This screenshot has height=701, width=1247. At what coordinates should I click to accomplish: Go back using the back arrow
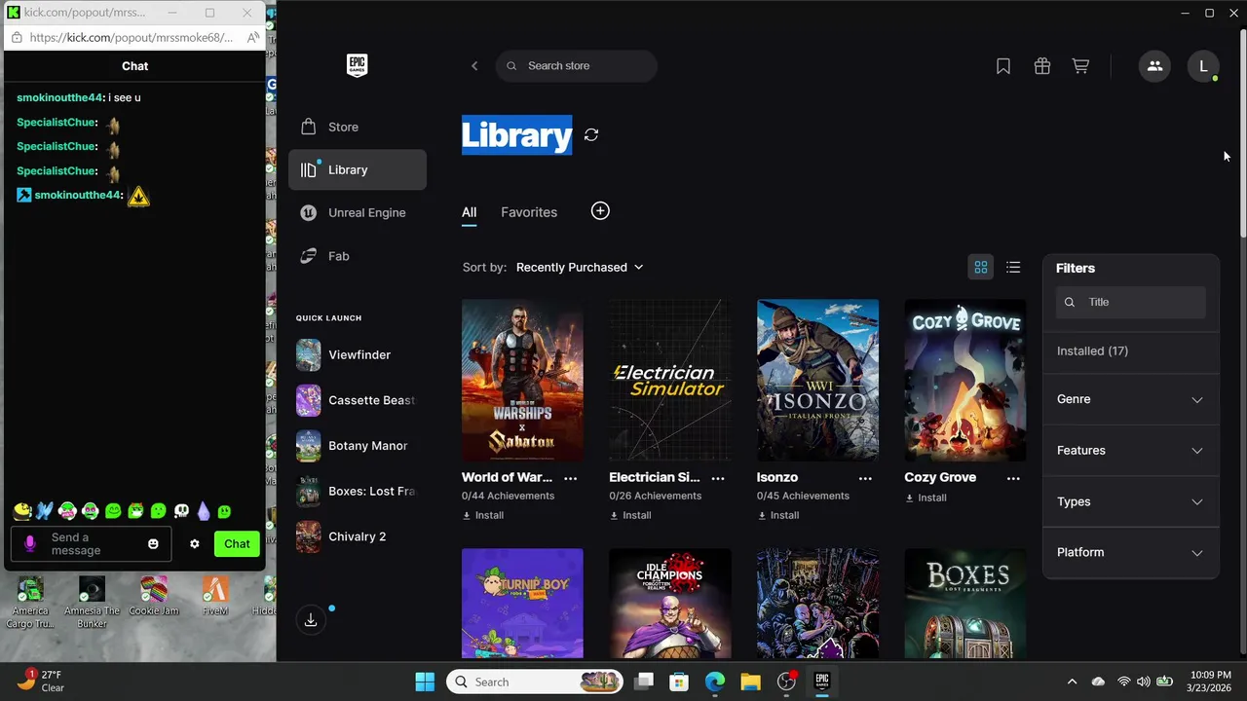click(474, 66)
